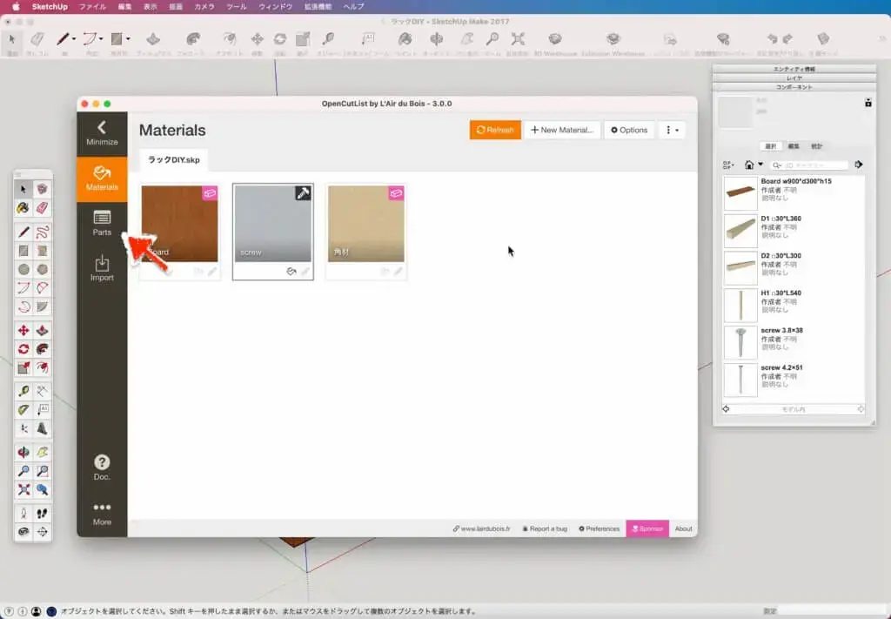Viewport: 891px width, 619px height.
Task: Click the Report a bug link
Action: tap(545, 528)
